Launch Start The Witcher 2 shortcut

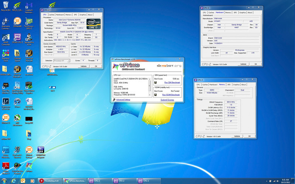tap(6, 88)
